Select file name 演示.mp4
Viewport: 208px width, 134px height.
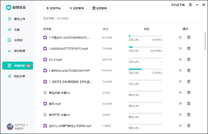55,104
